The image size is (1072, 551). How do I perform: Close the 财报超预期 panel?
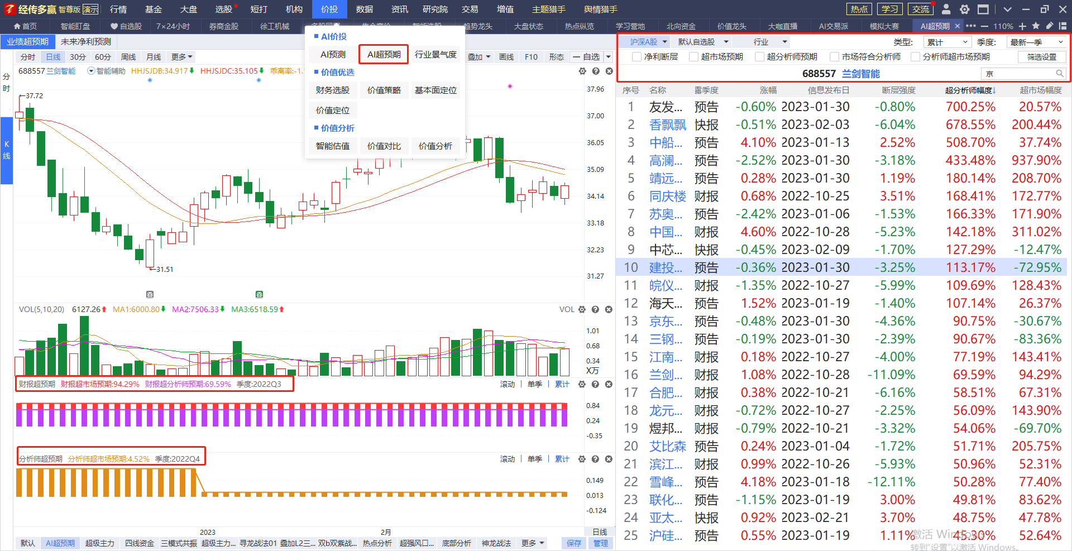[x=609, y=384]
